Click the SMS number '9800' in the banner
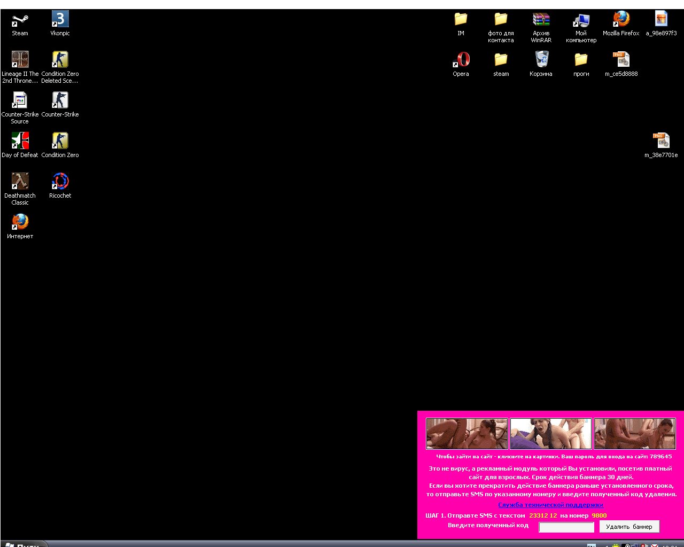Screen dimensions: 684x547 click(x=599, y=515)
